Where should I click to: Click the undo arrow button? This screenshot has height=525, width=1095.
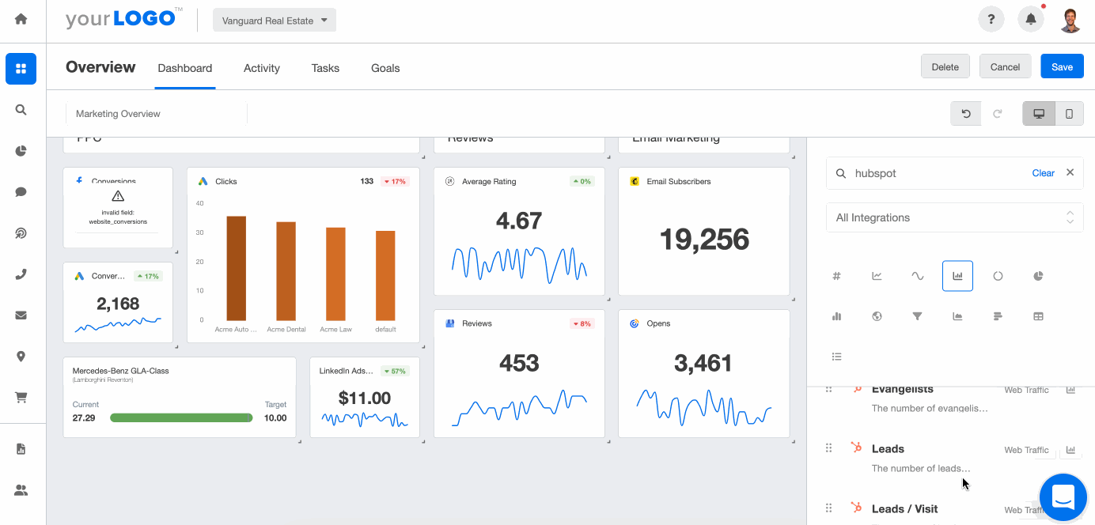point(966,114)
